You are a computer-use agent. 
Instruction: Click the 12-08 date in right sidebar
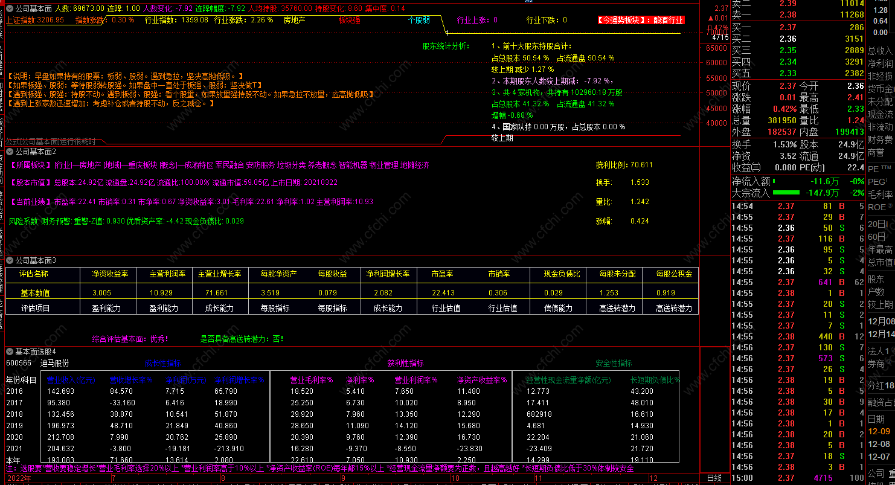tap(879, 445)
